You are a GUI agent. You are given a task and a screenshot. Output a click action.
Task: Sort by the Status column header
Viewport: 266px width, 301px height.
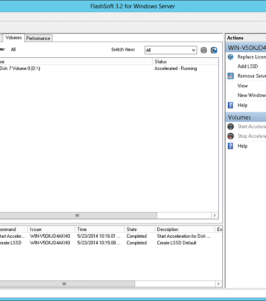click(x=185, y=62)
